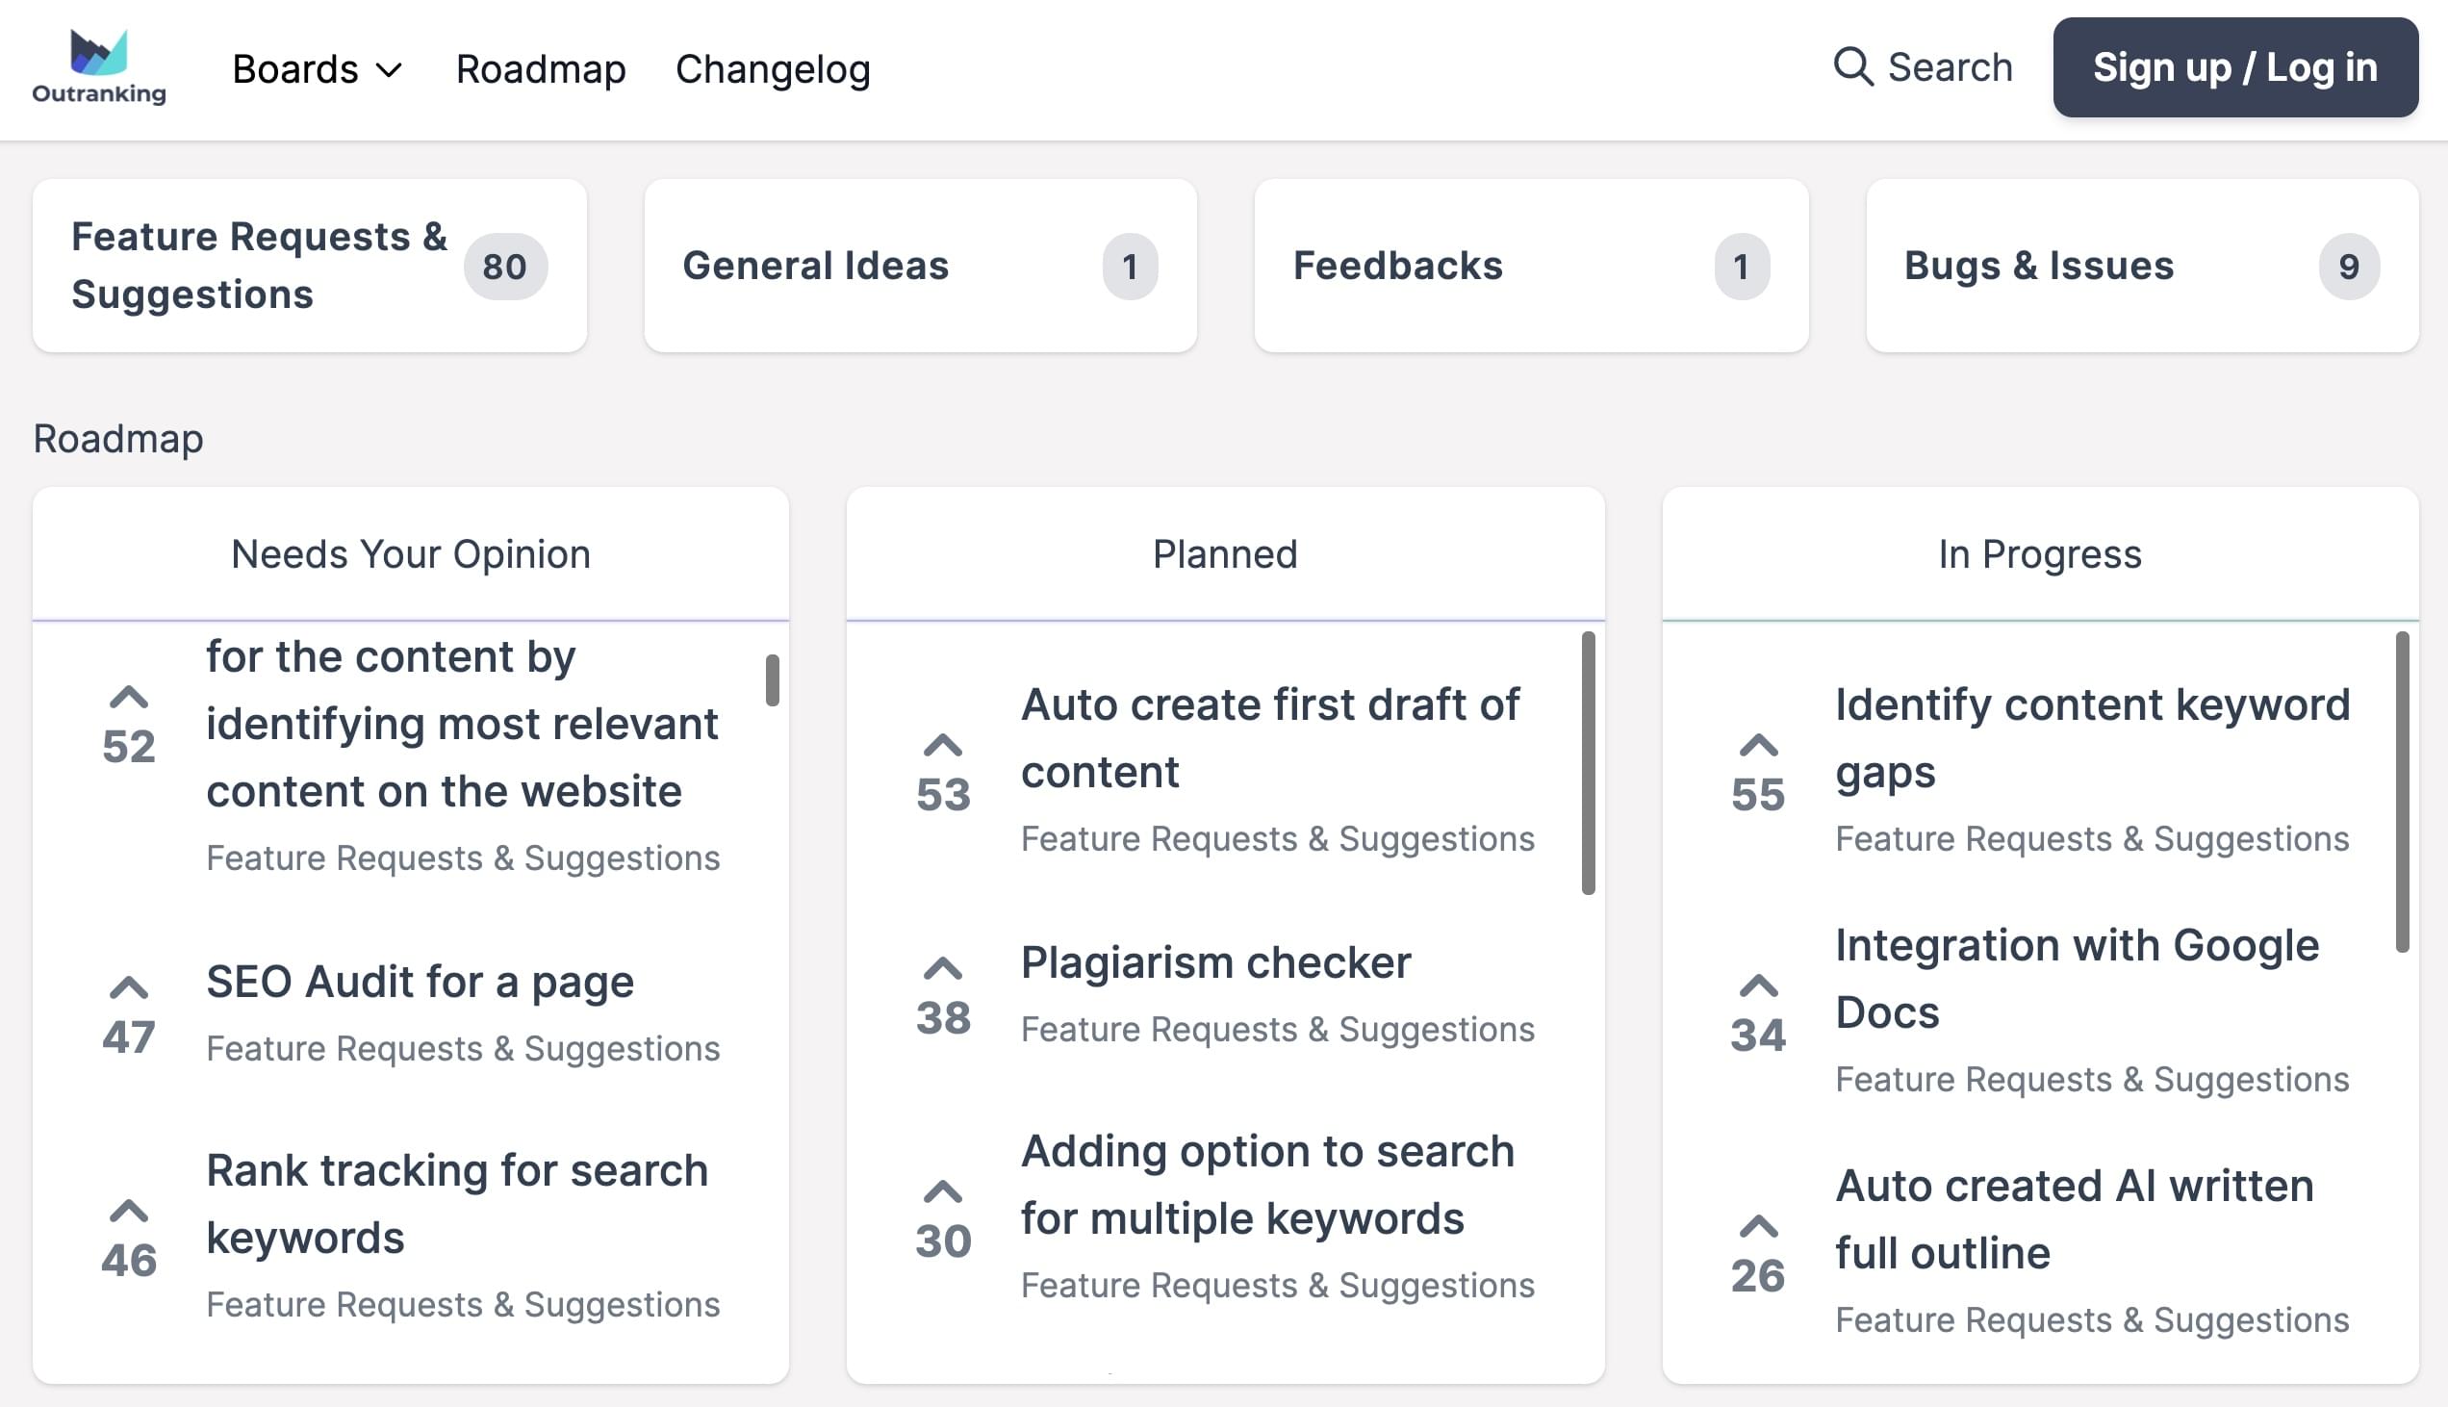Upvote Identify content keyword gaps
Image resolution: width=2448 pixels, height=1407 pixels.
point(1757,746)
